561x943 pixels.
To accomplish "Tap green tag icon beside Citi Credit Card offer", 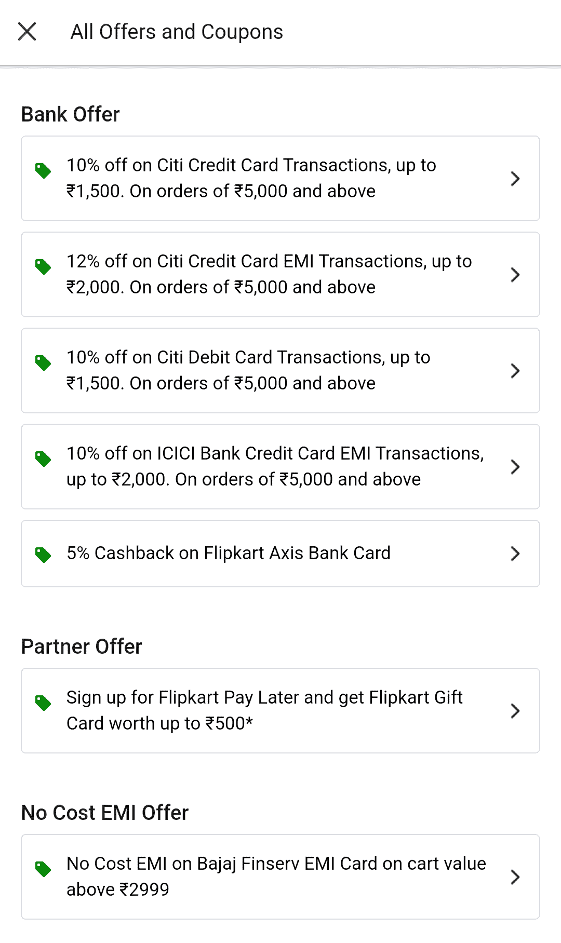I will 43,170.
